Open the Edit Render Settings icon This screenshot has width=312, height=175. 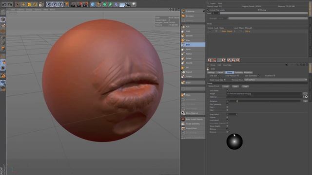pyautogui.click(x=85, y=4)
